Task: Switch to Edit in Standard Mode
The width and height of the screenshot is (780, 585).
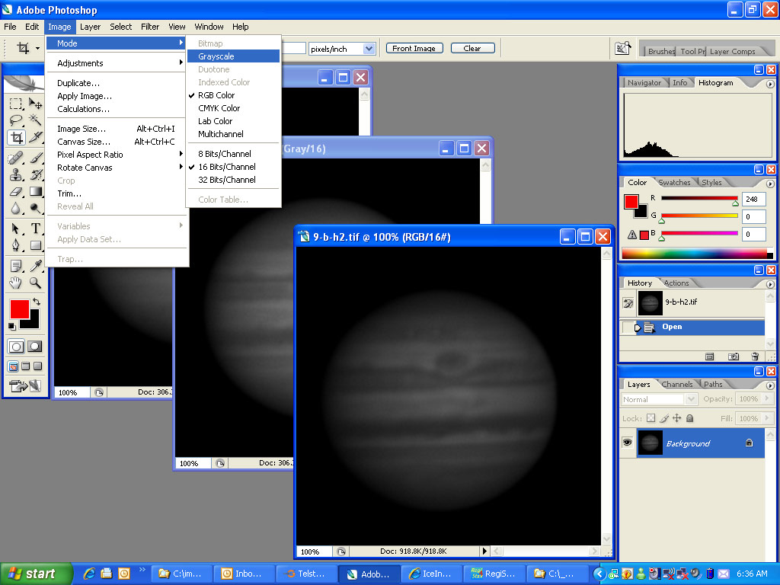Action: [x=16, y=347]
